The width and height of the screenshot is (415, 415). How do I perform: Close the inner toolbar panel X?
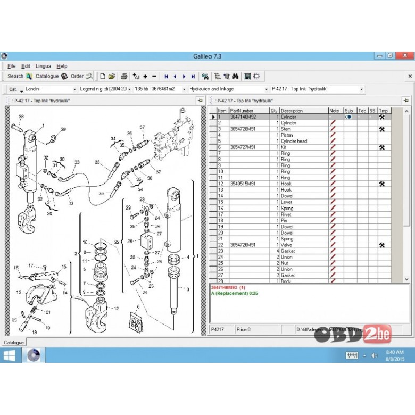410,76
